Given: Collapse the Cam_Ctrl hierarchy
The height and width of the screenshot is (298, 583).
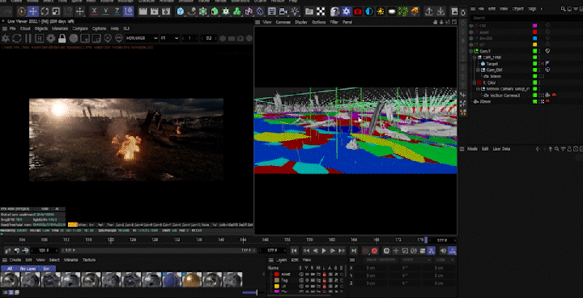Looking at the screenshot, I should [x=479, y=70].
